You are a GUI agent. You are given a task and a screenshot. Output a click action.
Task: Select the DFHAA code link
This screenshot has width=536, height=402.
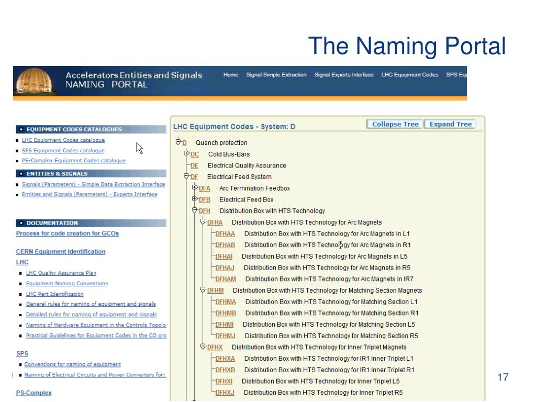coord(225,234)
